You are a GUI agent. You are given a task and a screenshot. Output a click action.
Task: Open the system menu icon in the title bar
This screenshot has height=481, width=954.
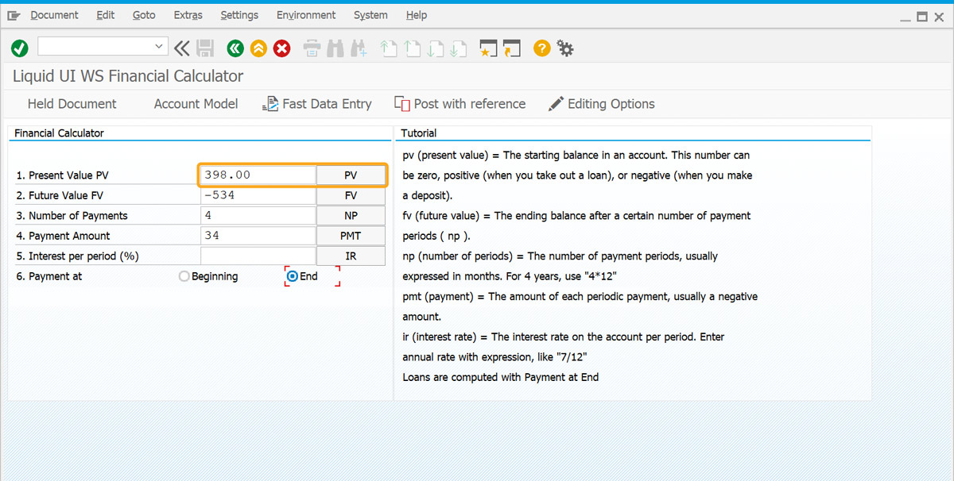(14, 15)
